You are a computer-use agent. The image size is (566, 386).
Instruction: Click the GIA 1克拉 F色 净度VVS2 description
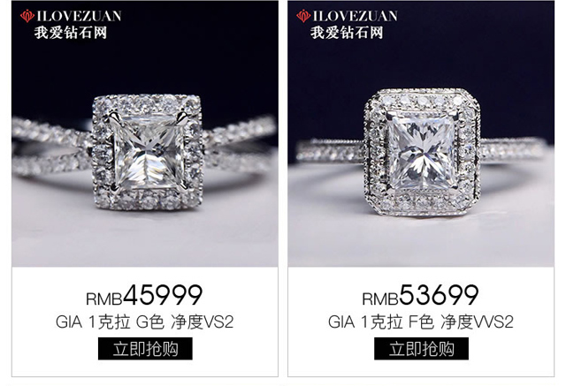pos(421,322)
